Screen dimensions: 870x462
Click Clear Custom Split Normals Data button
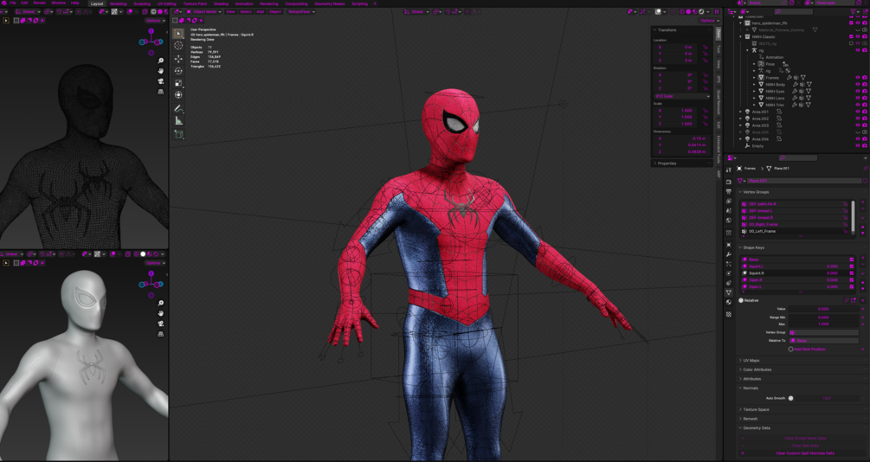point(804,453)
